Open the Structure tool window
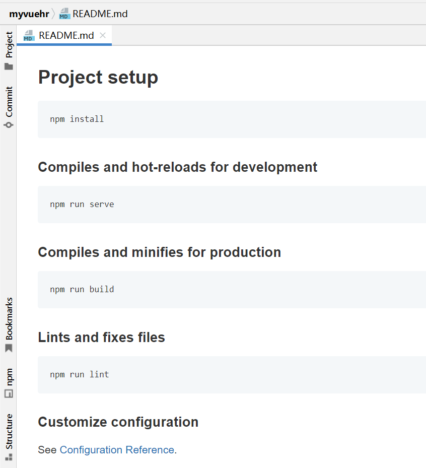Viewport: 426px width, 468px height. (9, 437)
